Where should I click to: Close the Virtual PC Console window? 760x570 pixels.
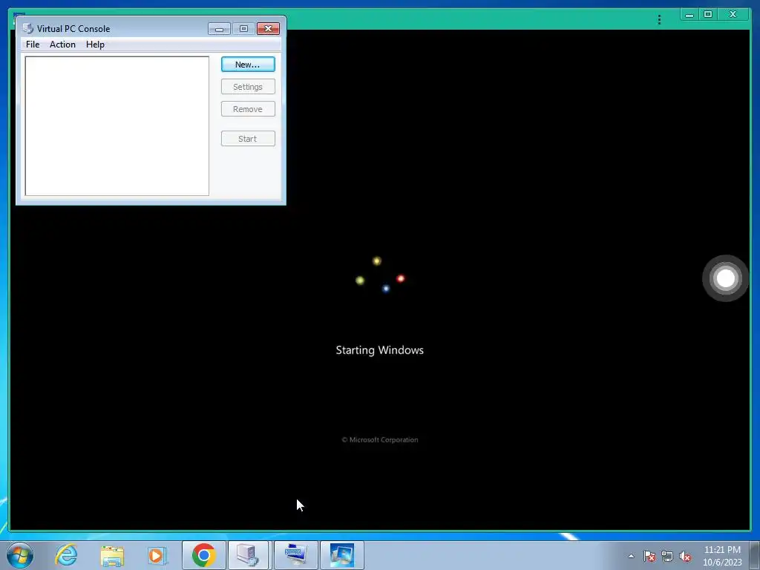click(268, 29)
